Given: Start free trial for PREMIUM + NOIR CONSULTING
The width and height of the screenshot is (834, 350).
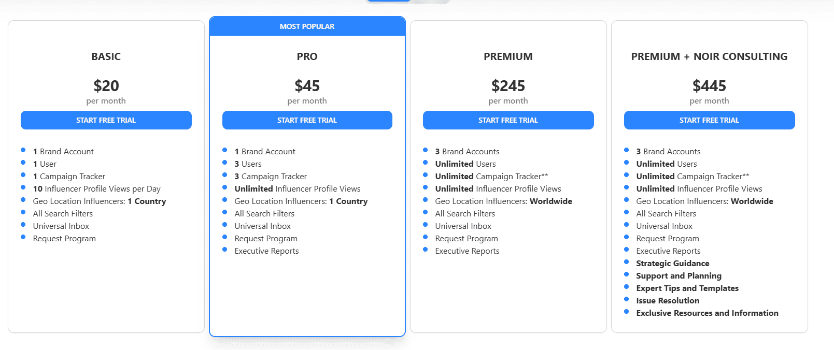Looking at the screenshot, I should 709,120.
